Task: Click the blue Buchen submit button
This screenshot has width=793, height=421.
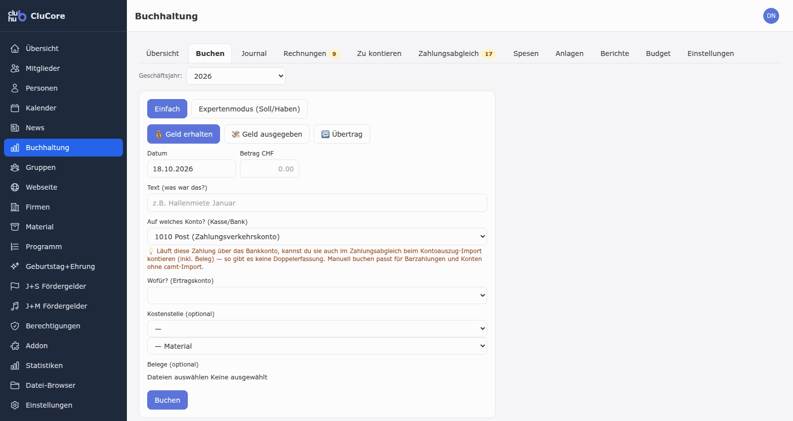Action: tap(168, 400)
